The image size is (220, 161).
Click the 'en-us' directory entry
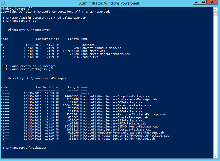85,93
